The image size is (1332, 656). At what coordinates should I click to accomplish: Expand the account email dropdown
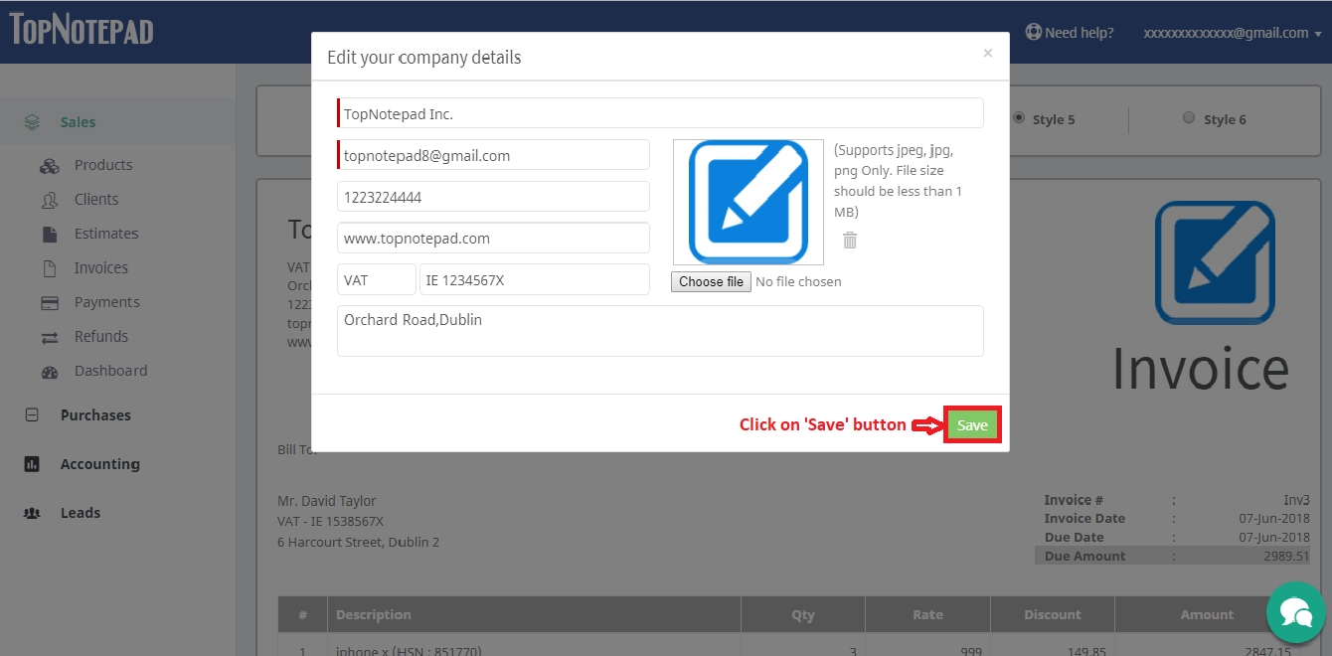[1232, 33]
